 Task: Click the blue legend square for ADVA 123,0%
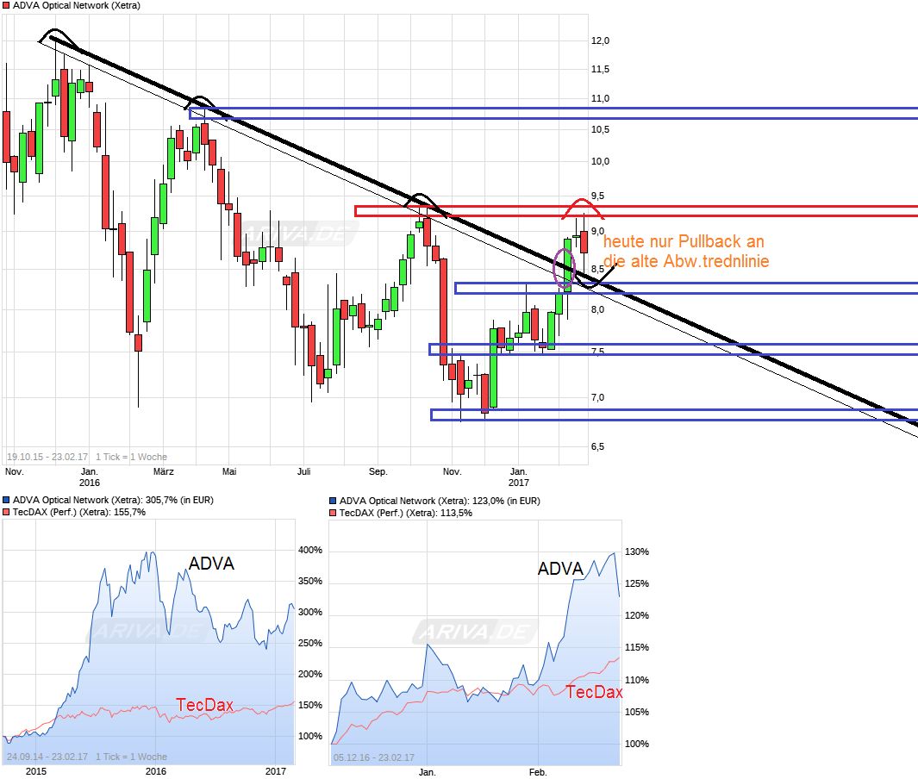[x=333, y=501]
